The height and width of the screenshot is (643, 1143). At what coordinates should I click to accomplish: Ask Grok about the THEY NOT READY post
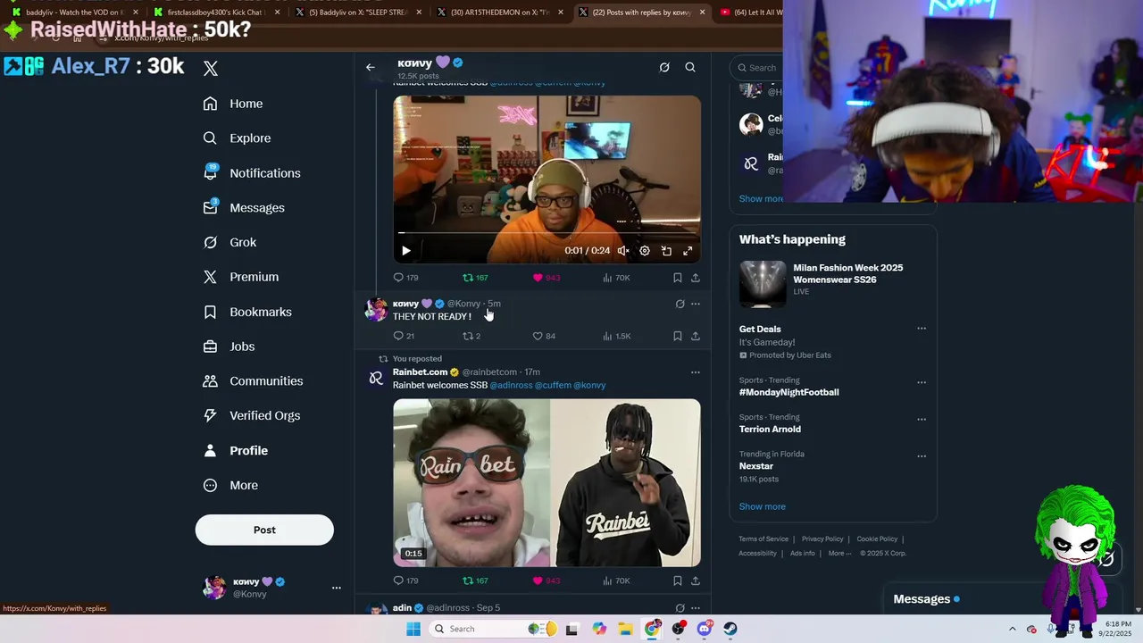(x=680, y=304)
